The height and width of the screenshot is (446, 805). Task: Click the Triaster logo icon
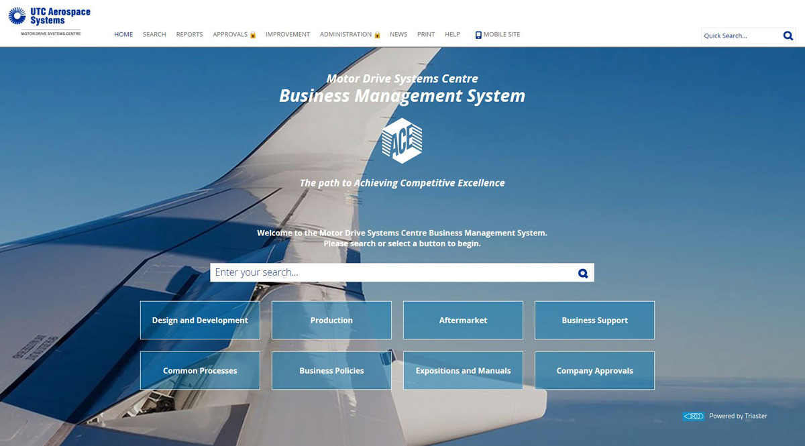click(x=694, y=416)
